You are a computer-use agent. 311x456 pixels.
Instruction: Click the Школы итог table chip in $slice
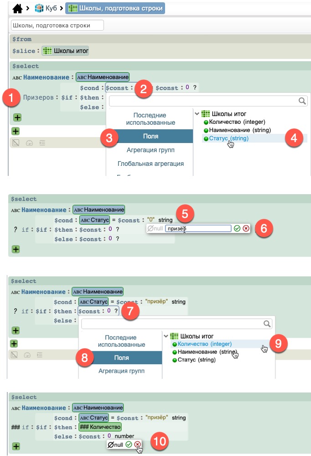click(x=65, y=51)
